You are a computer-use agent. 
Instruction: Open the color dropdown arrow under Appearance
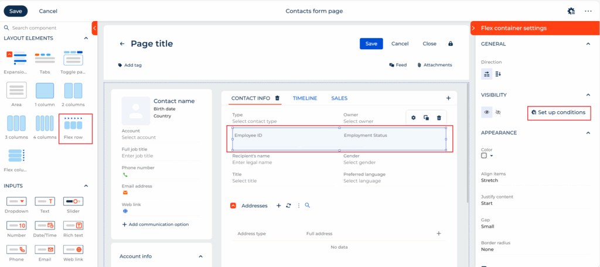(492, 156)
